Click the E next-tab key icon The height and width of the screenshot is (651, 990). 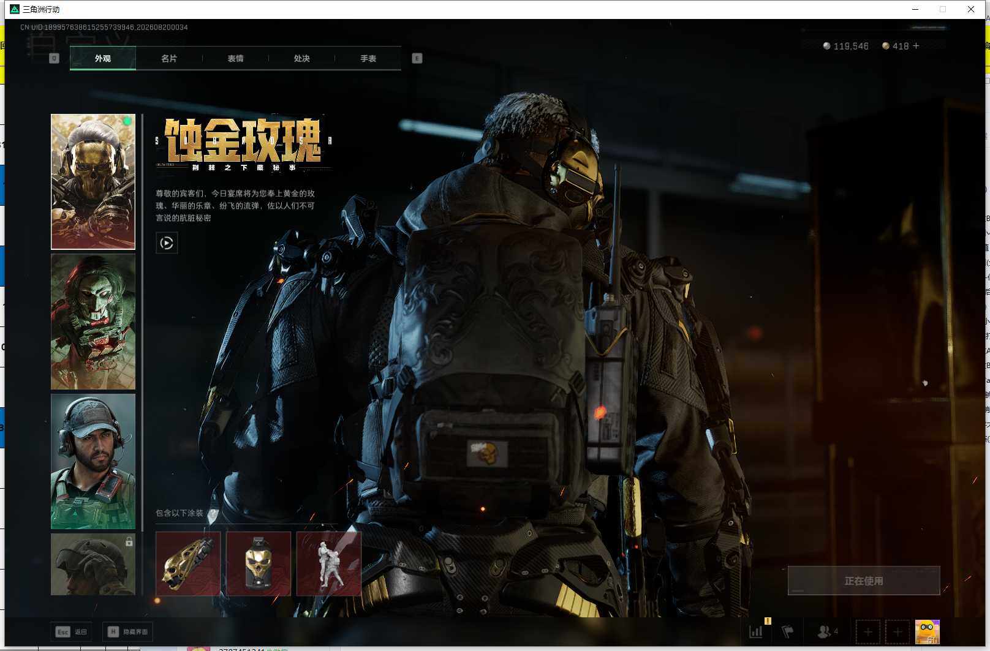pos(417,58)
